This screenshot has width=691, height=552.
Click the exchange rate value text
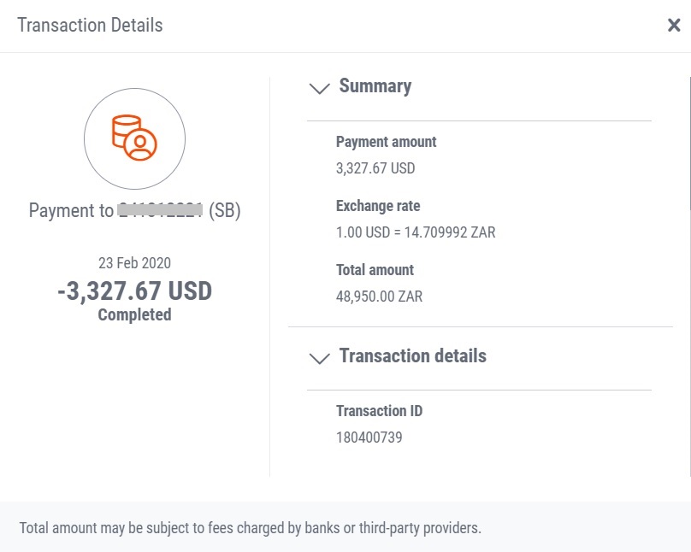click(x=416, y=232)
